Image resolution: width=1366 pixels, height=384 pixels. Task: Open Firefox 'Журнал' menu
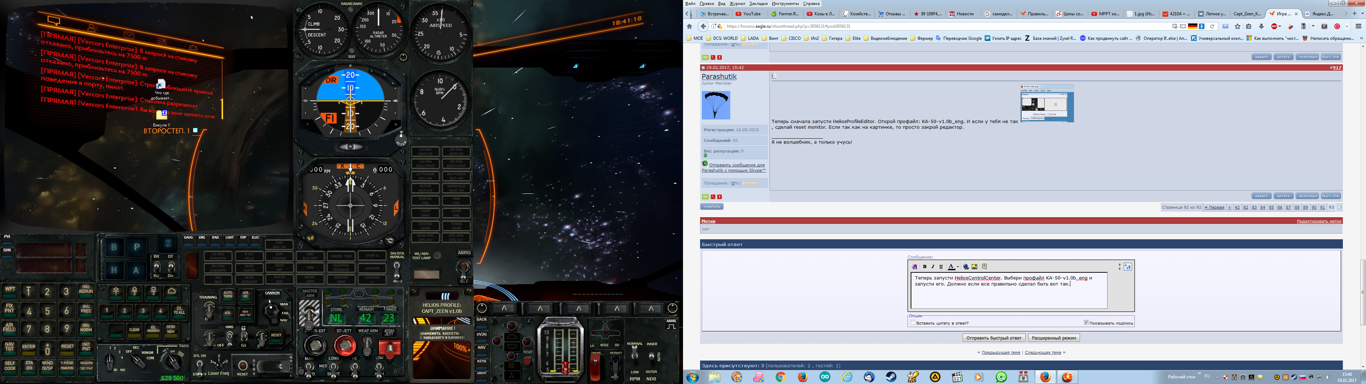click(x=737, y=3)
